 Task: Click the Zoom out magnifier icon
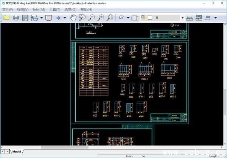click(92, 18)
